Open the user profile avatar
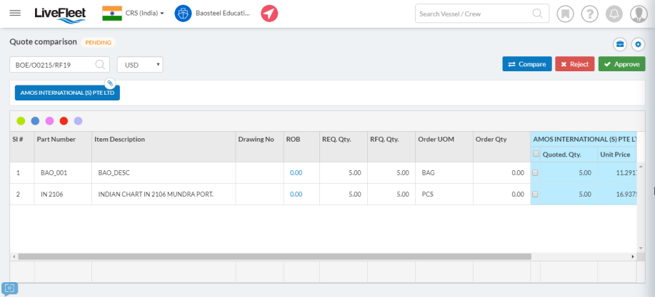This screenshot has width=655, height=297. (638, 14)
